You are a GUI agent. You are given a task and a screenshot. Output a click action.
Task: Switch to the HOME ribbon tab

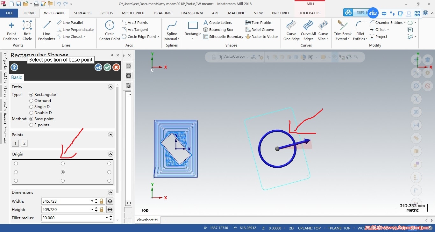[29, 13]
